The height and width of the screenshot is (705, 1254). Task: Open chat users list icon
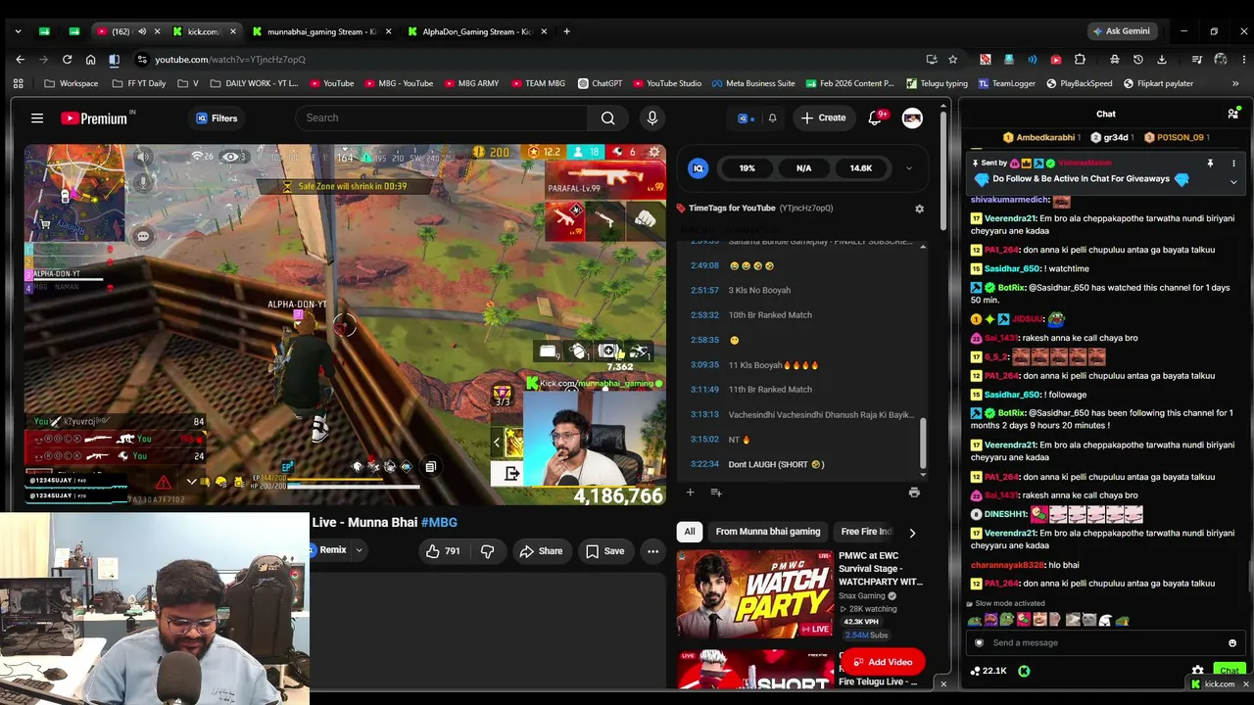pos(1233,114)
